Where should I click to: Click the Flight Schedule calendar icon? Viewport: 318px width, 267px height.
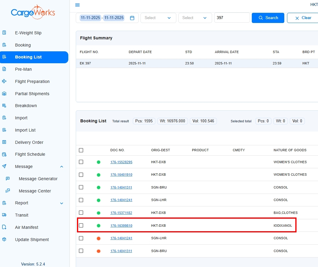4,154
